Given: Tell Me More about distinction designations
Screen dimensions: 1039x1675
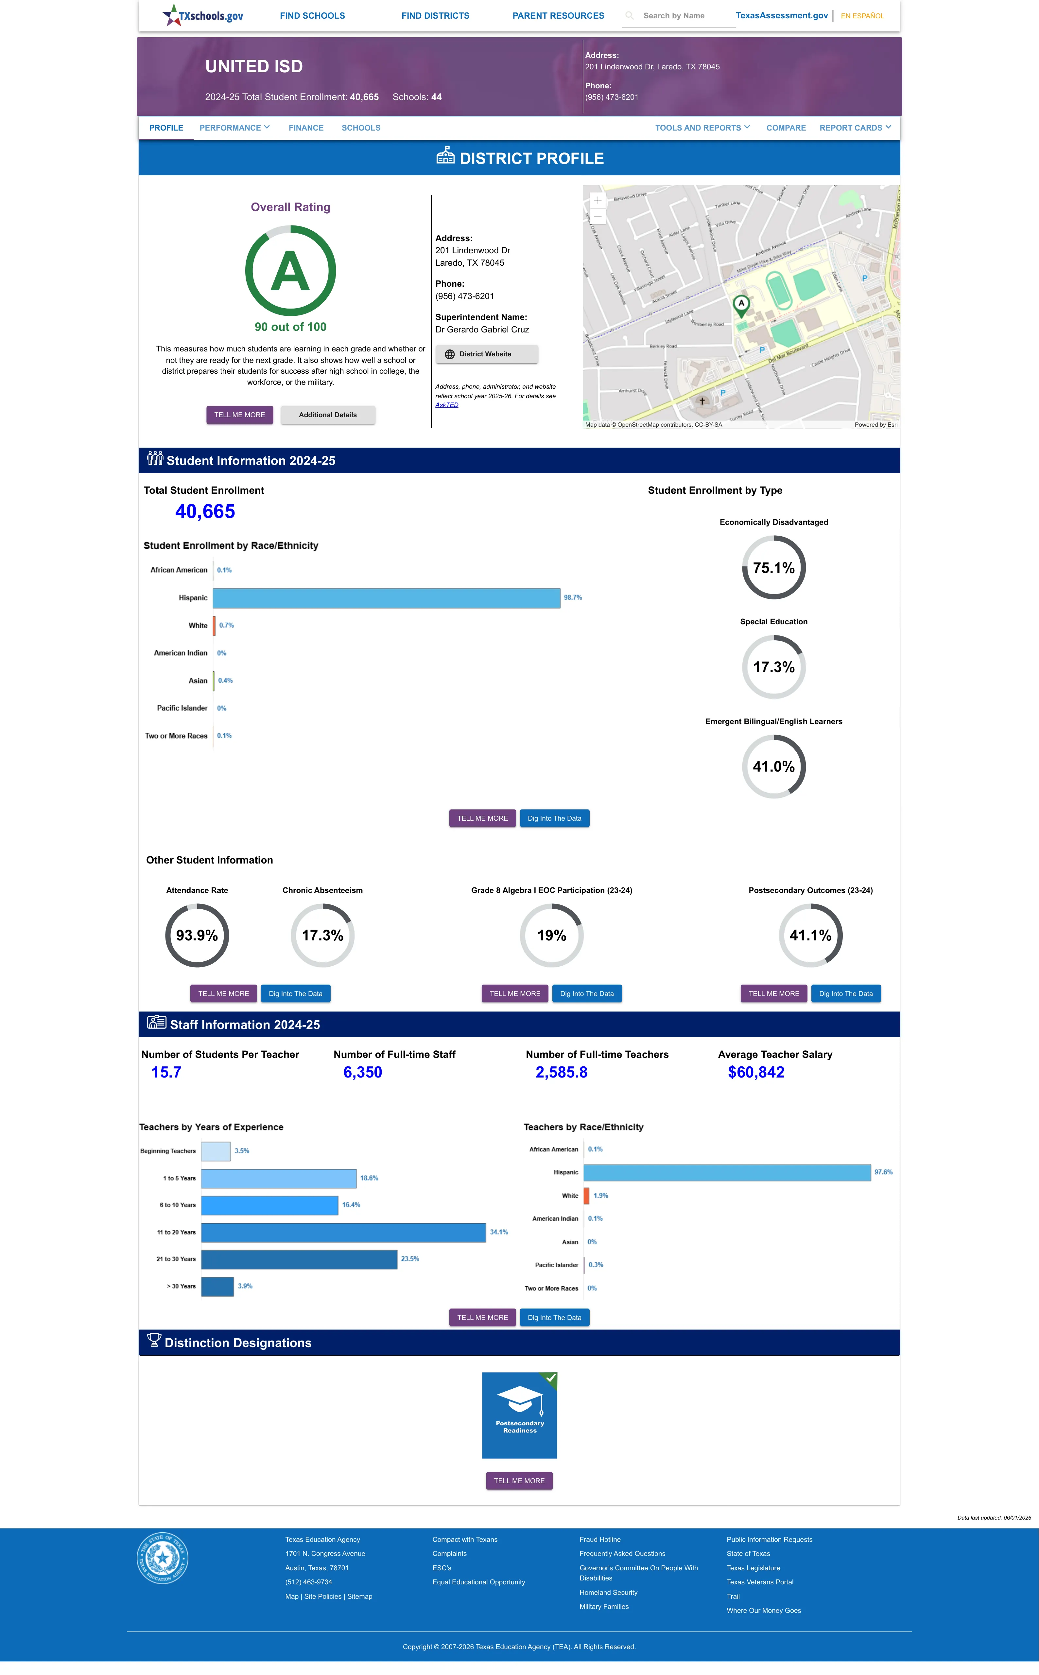Looking at the screenshot, I should (519, 1481).
